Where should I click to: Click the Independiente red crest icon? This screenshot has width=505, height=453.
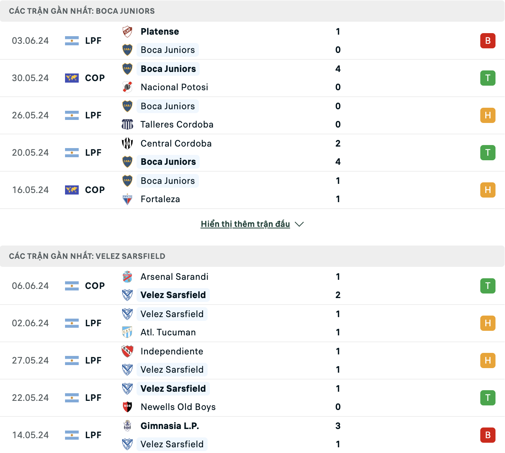[127, 351]
